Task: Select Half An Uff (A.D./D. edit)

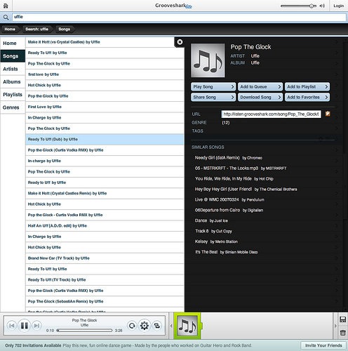Action: coord(105,226)
